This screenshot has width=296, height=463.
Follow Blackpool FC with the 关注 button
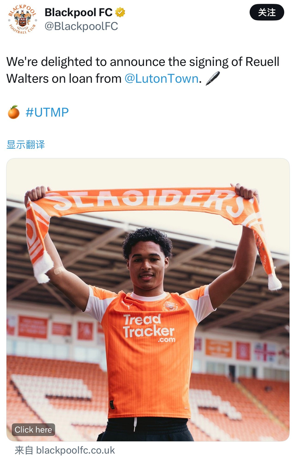pos(267,12)
